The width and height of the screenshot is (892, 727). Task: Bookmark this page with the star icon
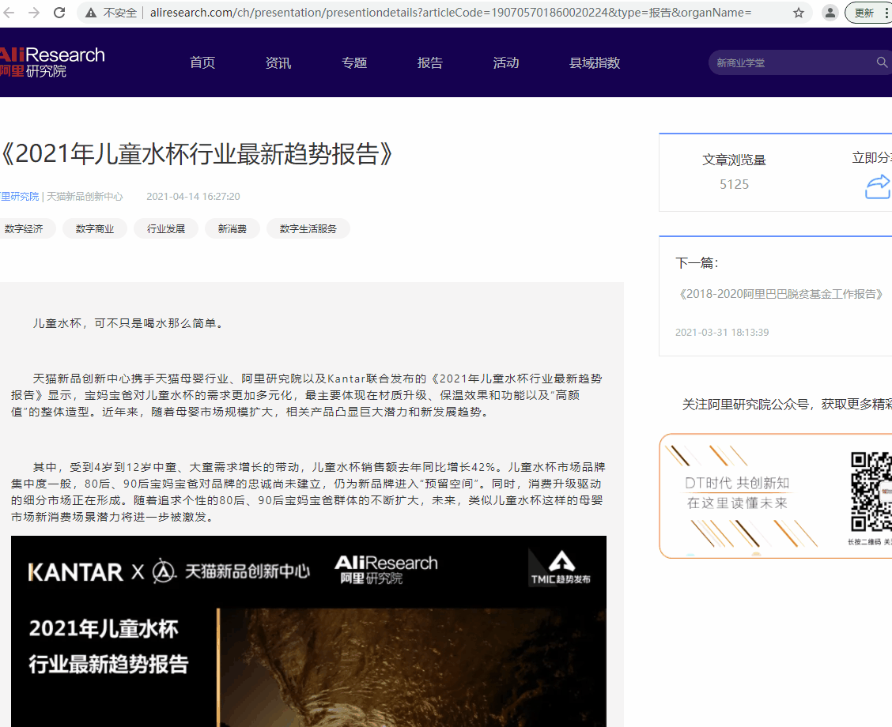[799, 13]
